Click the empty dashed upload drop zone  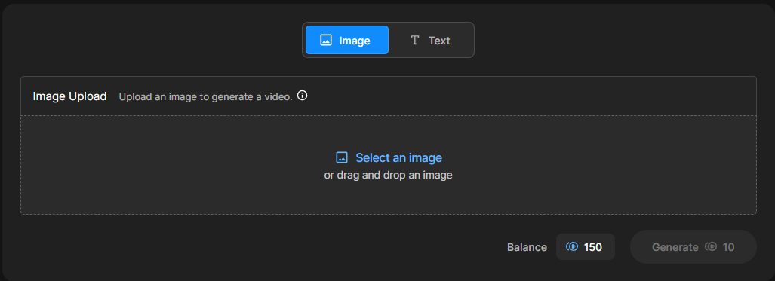(x=389, y=165)
